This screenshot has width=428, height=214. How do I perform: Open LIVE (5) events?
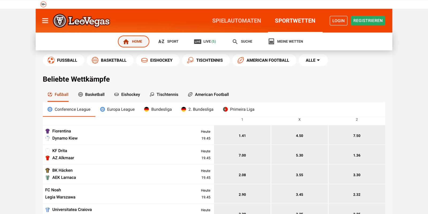205,41
